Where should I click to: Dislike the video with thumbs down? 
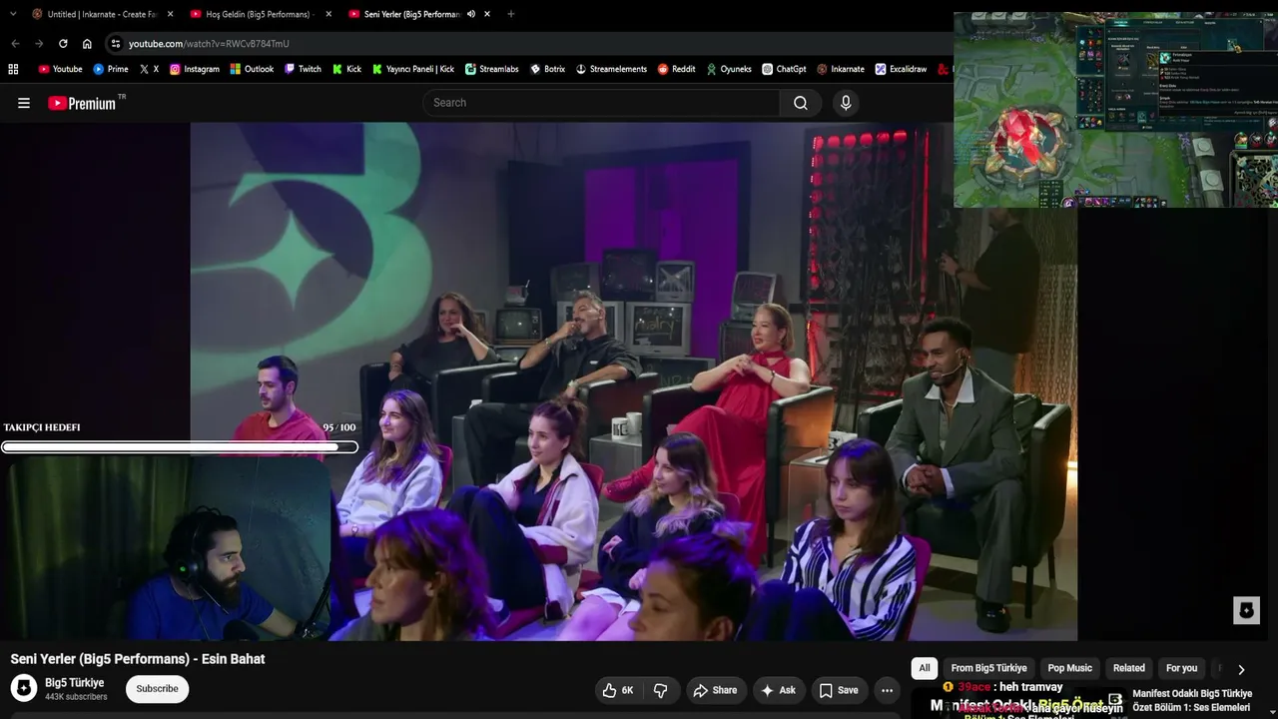(661, 690)
